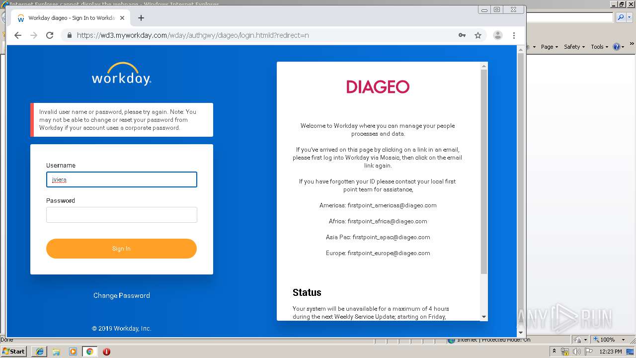
Task: Switch to Chrome in the taskbar
Action: [89, 351]
